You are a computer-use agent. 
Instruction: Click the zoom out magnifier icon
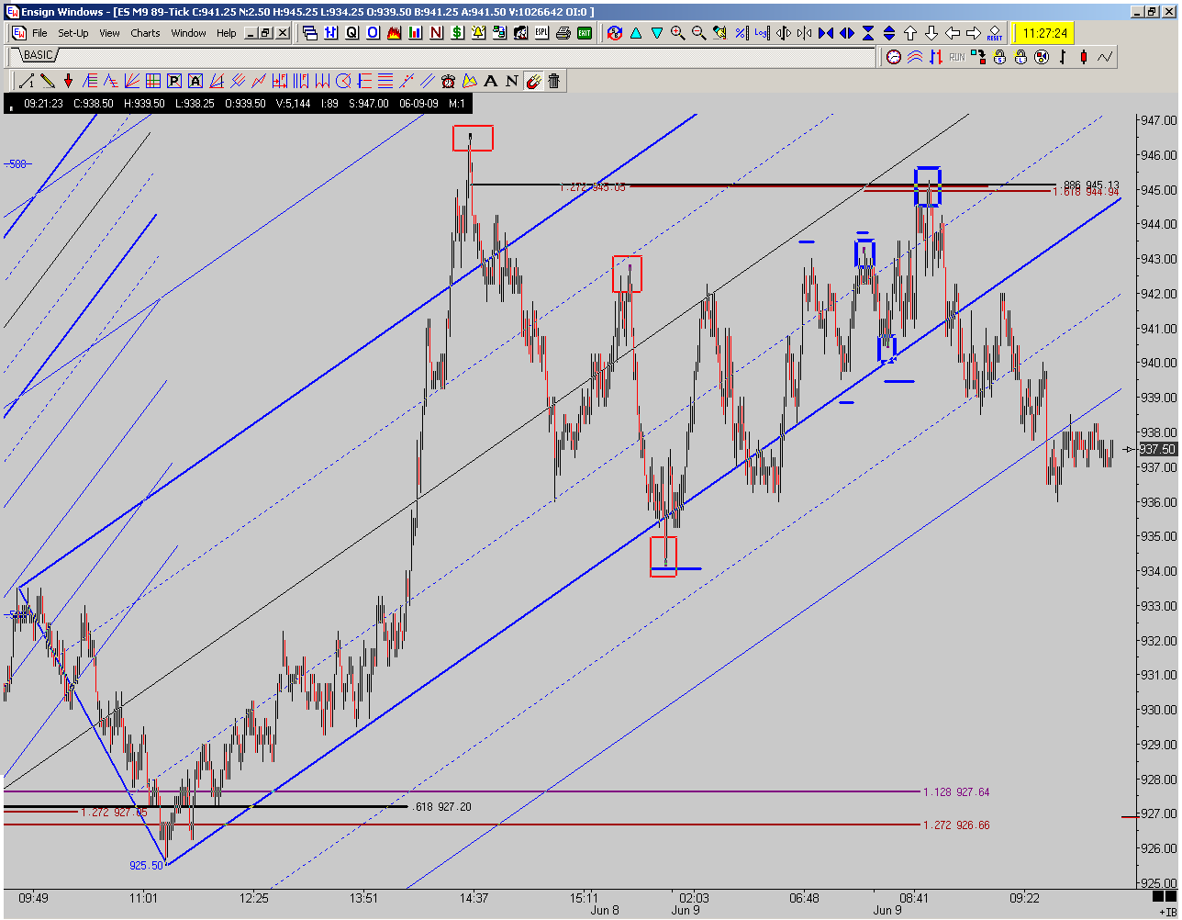click(x=698, y=33)
